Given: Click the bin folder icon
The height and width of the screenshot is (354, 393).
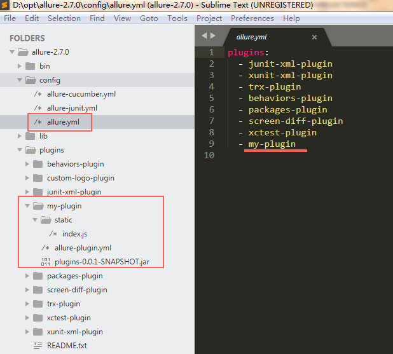Looking at the screenshot, I should click(31, 66).
